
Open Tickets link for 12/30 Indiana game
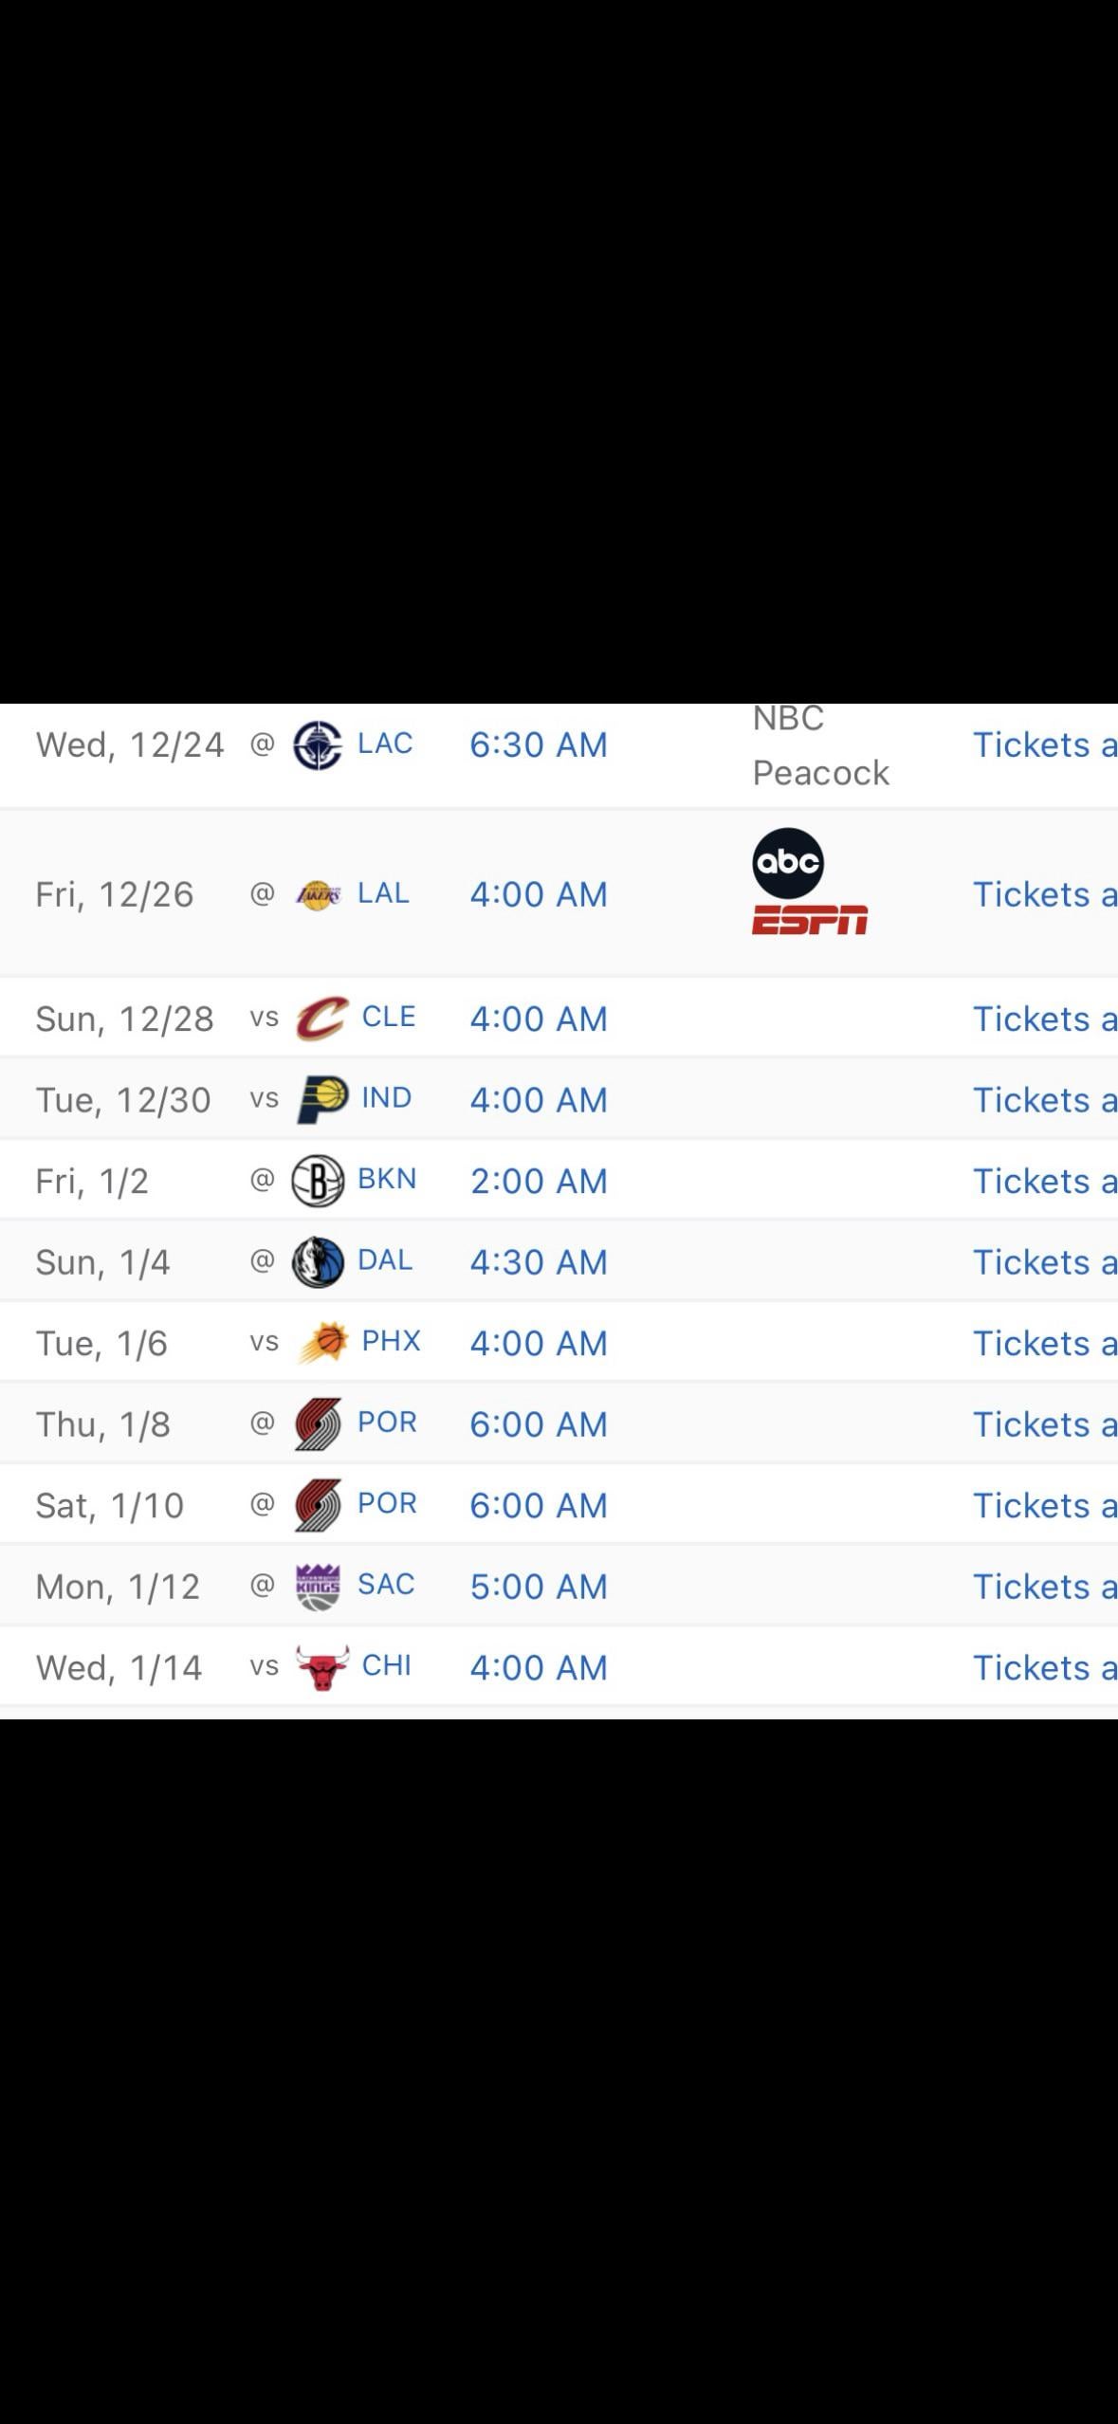pos(1043,1100)
